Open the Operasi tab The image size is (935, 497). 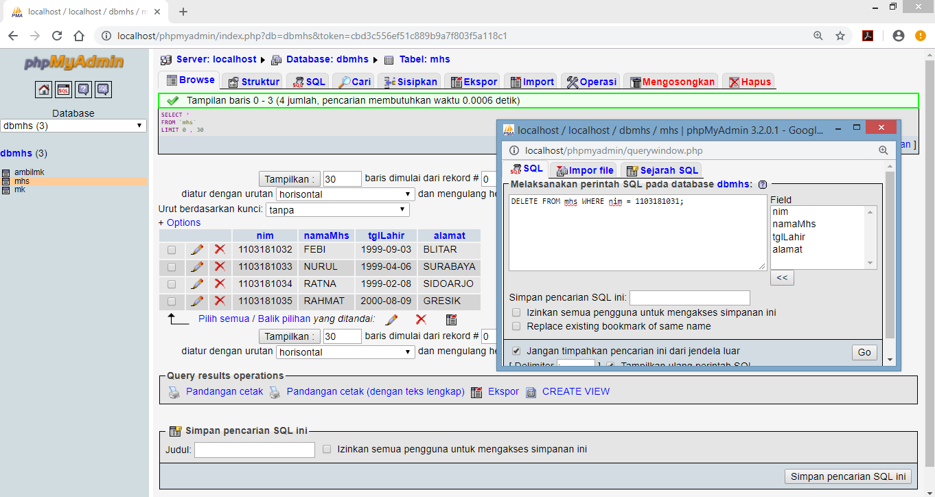tap(592, 82)
